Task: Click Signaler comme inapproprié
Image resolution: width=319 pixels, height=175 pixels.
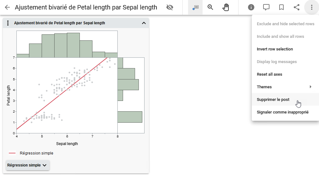Action: coord(282,112)
